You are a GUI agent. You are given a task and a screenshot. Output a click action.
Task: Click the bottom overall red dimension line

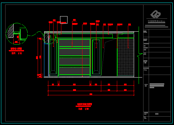point(91,95)
